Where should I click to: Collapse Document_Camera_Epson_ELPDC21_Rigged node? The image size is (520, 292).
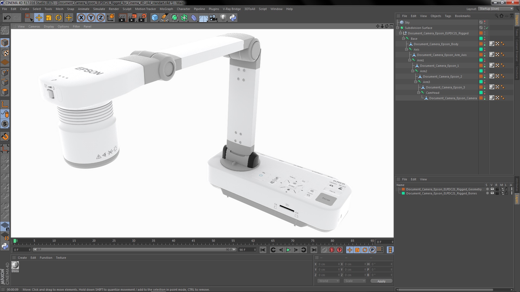click(x=401, y=33)
